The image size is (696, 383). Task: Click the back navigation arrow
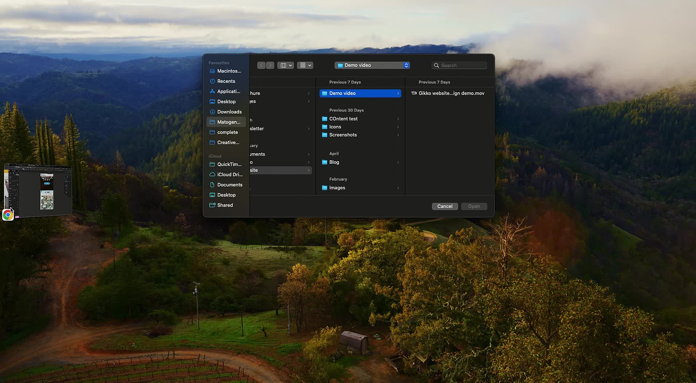coord(262,65)
